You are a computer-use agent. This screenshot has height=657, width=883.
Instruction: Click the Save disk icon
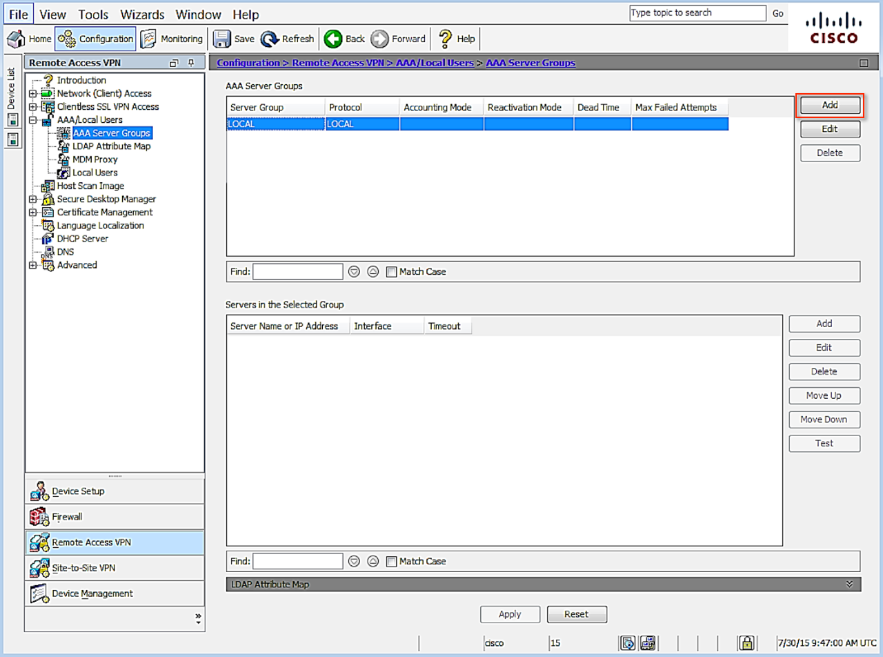pyautogui.click(x=221, y=39)
